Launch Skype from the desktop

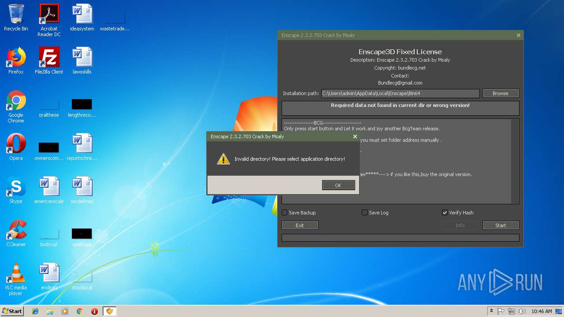pyautogui.click(x=16, y=190)
